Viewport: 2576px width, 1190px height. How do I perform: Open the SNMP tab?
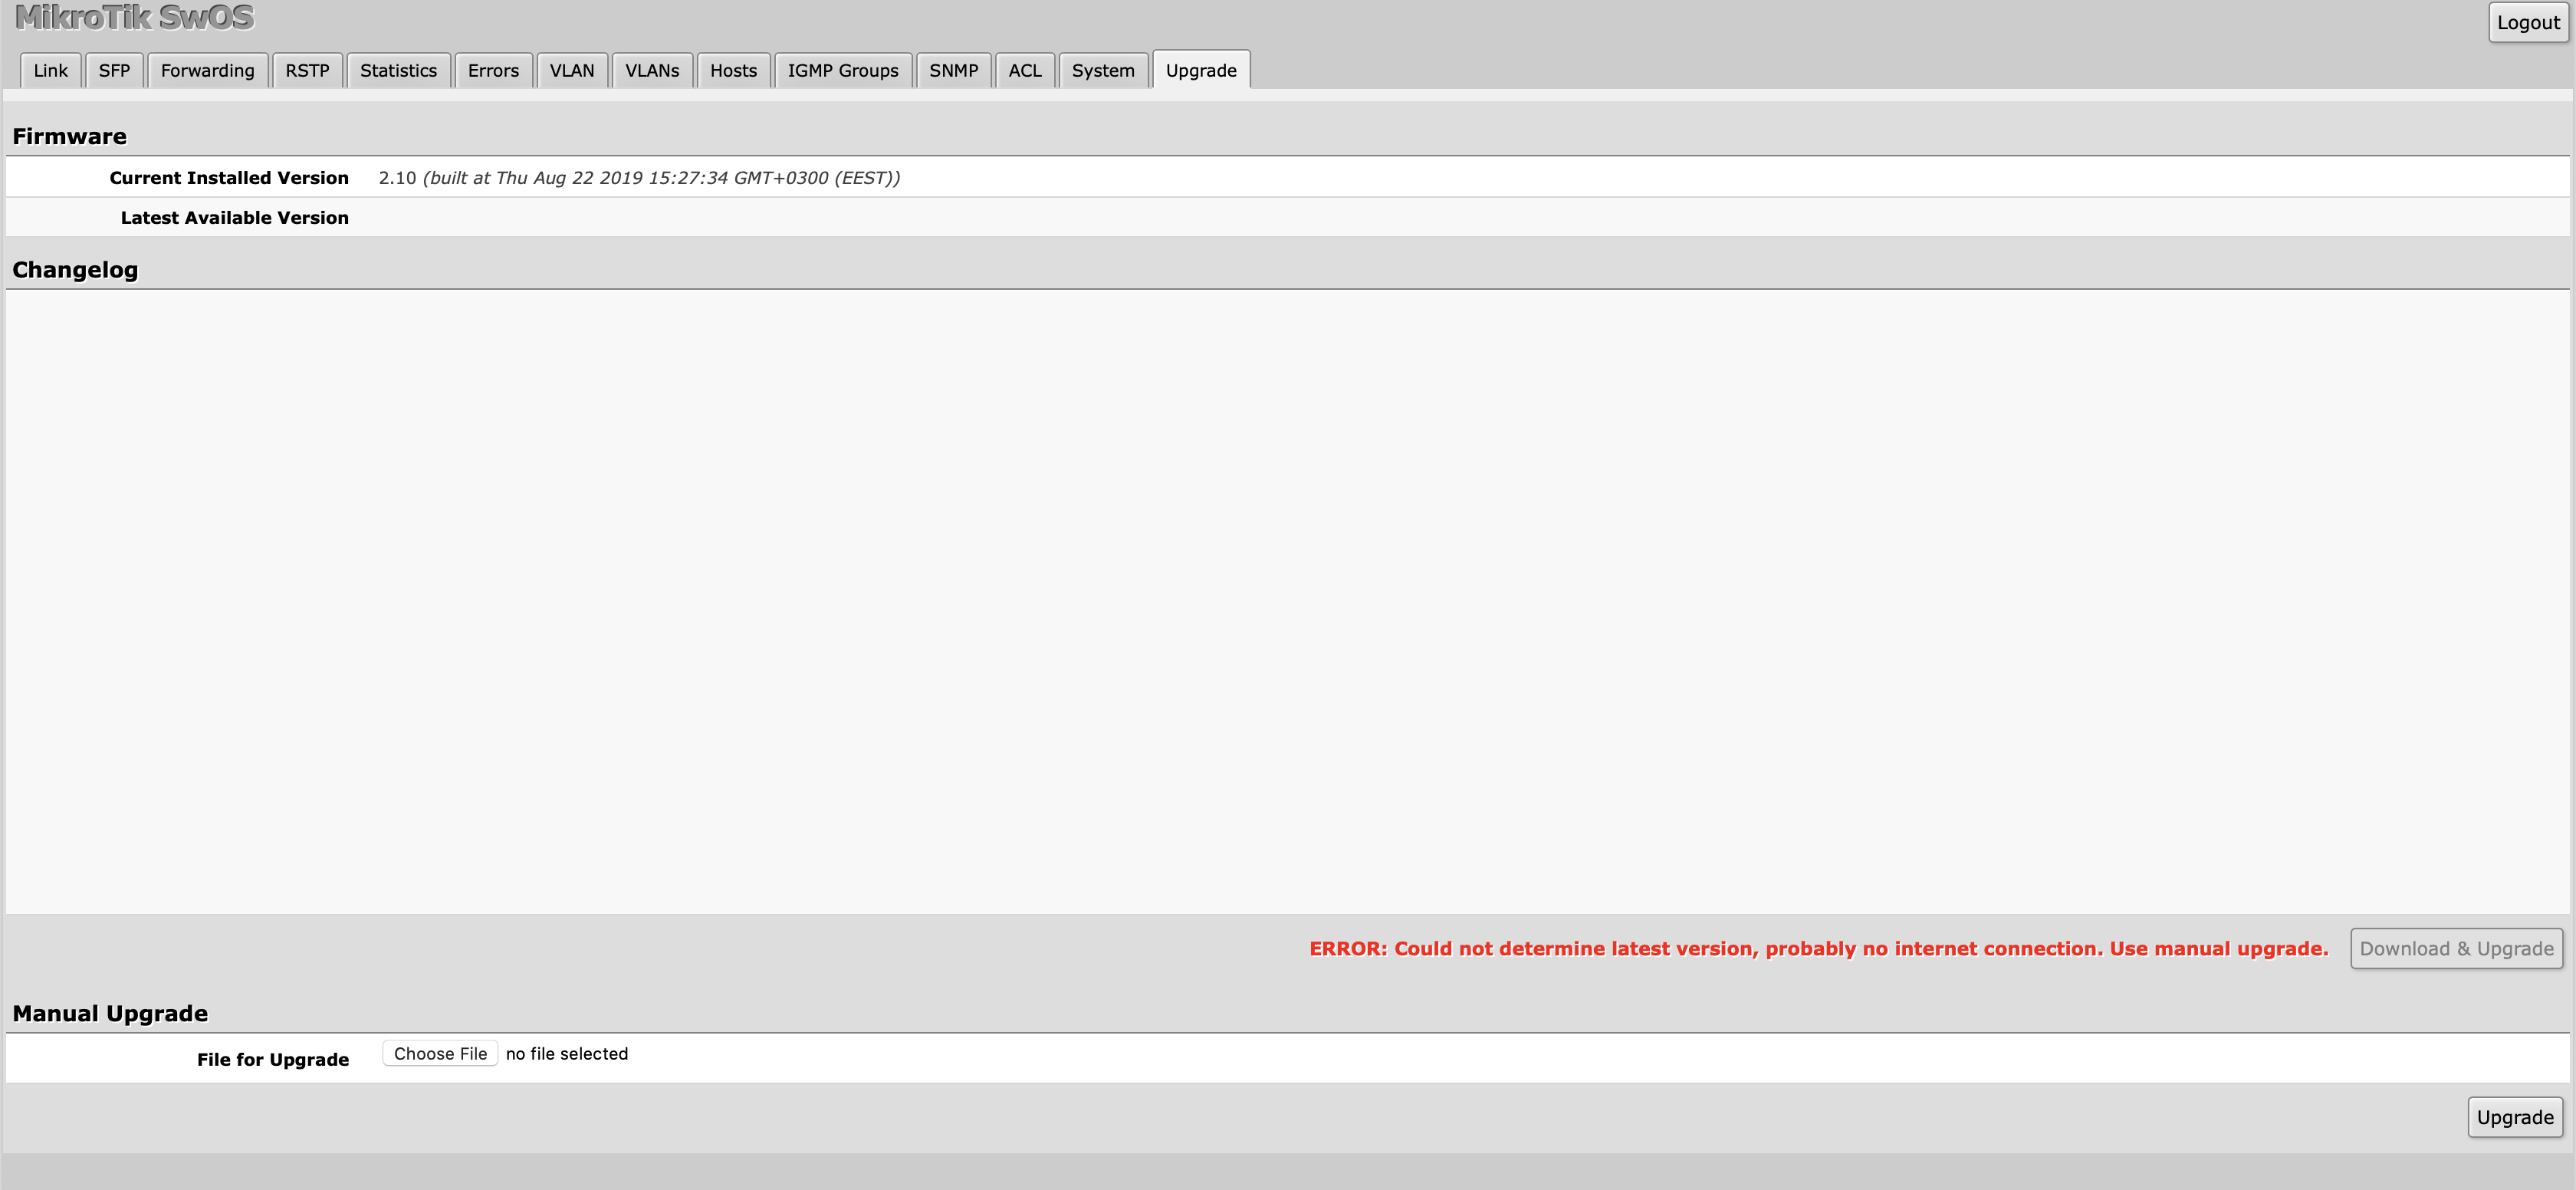coord(953,70)
